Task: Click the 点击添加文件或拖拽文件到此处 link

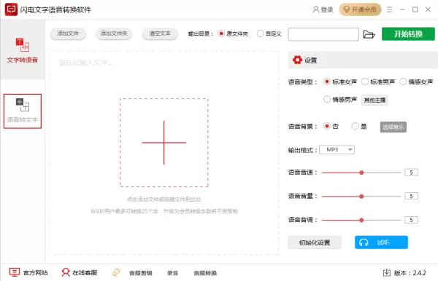Action: click(x=164, y=199)
